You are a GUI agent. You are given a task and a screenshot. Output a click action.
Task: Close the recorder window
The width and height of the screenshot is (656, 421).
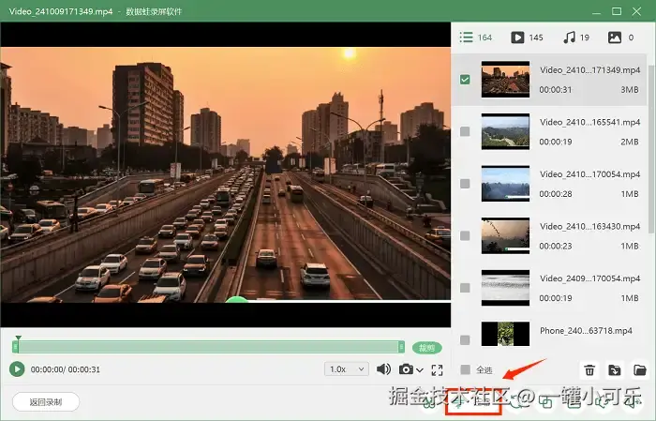click(636, 11)
